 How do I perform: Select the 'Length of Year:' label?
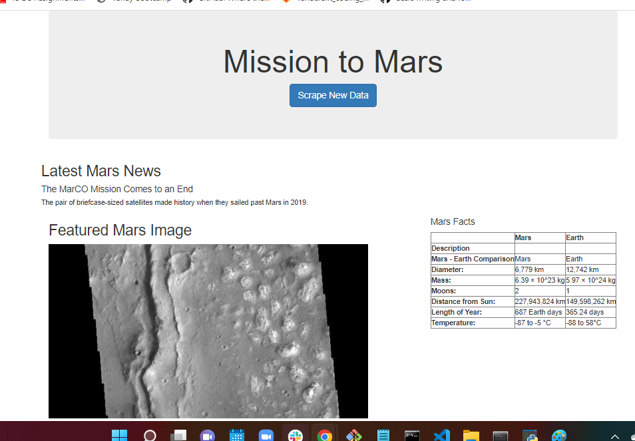coord(473,312)
